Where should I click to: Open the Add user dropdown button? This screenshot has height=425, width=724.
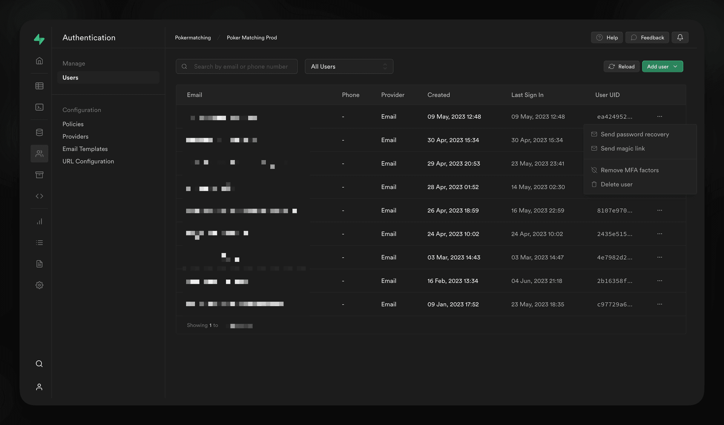662,67
